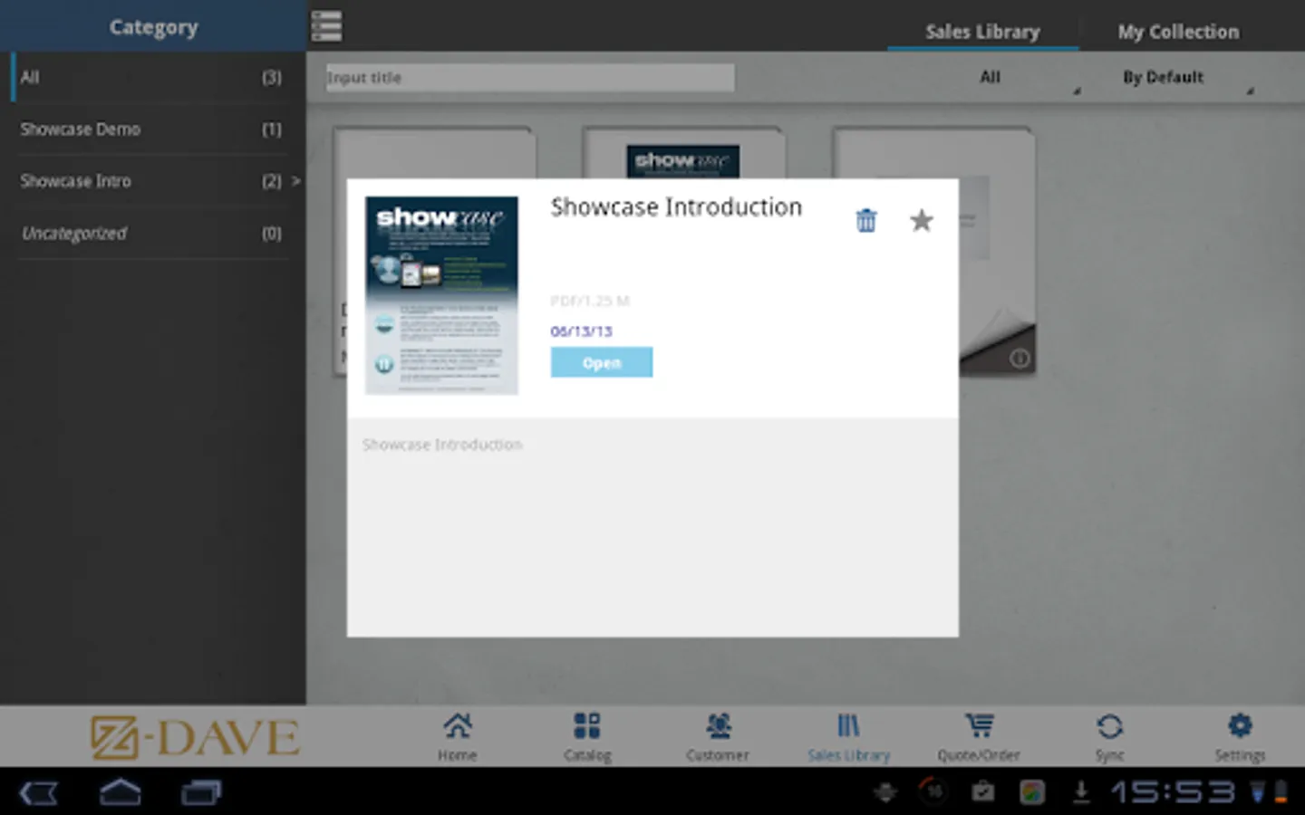Screen dimensions: 1305x815
Task: Select the Uncategorized category
Action: [x=151, y=234]
